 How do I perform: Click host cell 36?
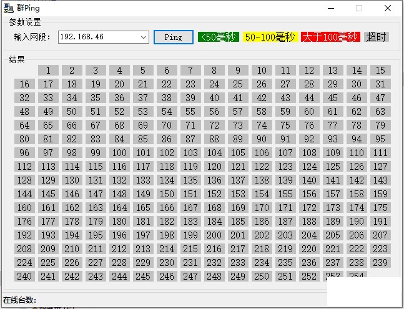tap(119, 98)
